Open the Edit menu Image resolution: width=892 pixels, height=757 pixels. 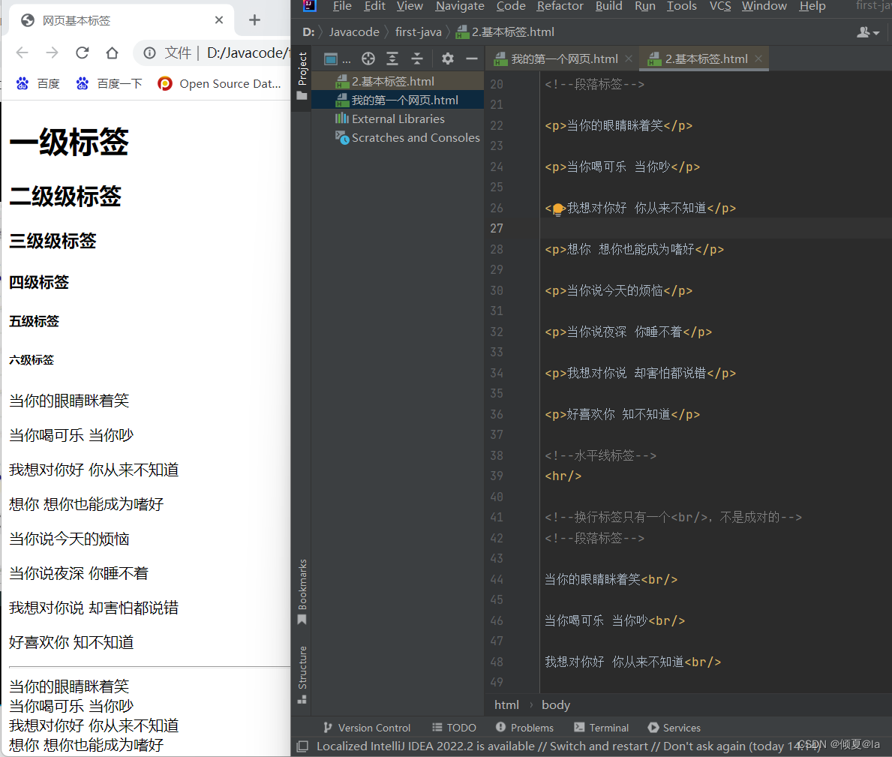[x=374, y=6]
